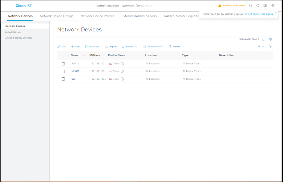Select Network Devices in left sidebar
Viewport: 283px width, 182px height.
[15, 26]
